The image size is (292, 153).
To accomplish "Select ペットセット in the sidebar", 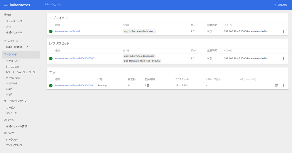I will coord(11,83).
